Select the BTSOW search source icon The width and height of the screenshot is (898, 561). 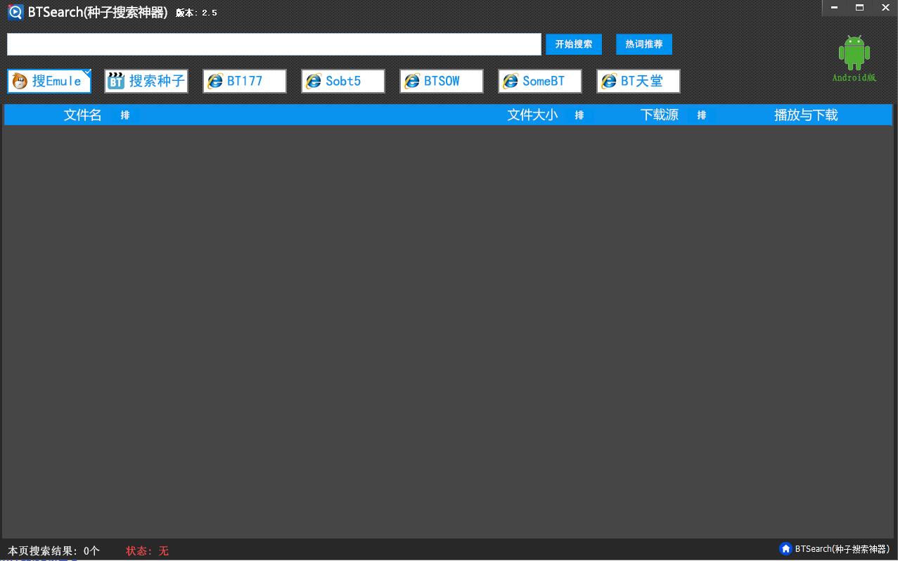point(411,81)
